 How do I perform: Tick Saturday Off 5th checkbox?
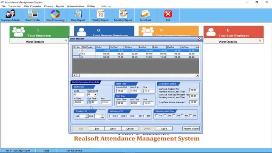point(144,116)
